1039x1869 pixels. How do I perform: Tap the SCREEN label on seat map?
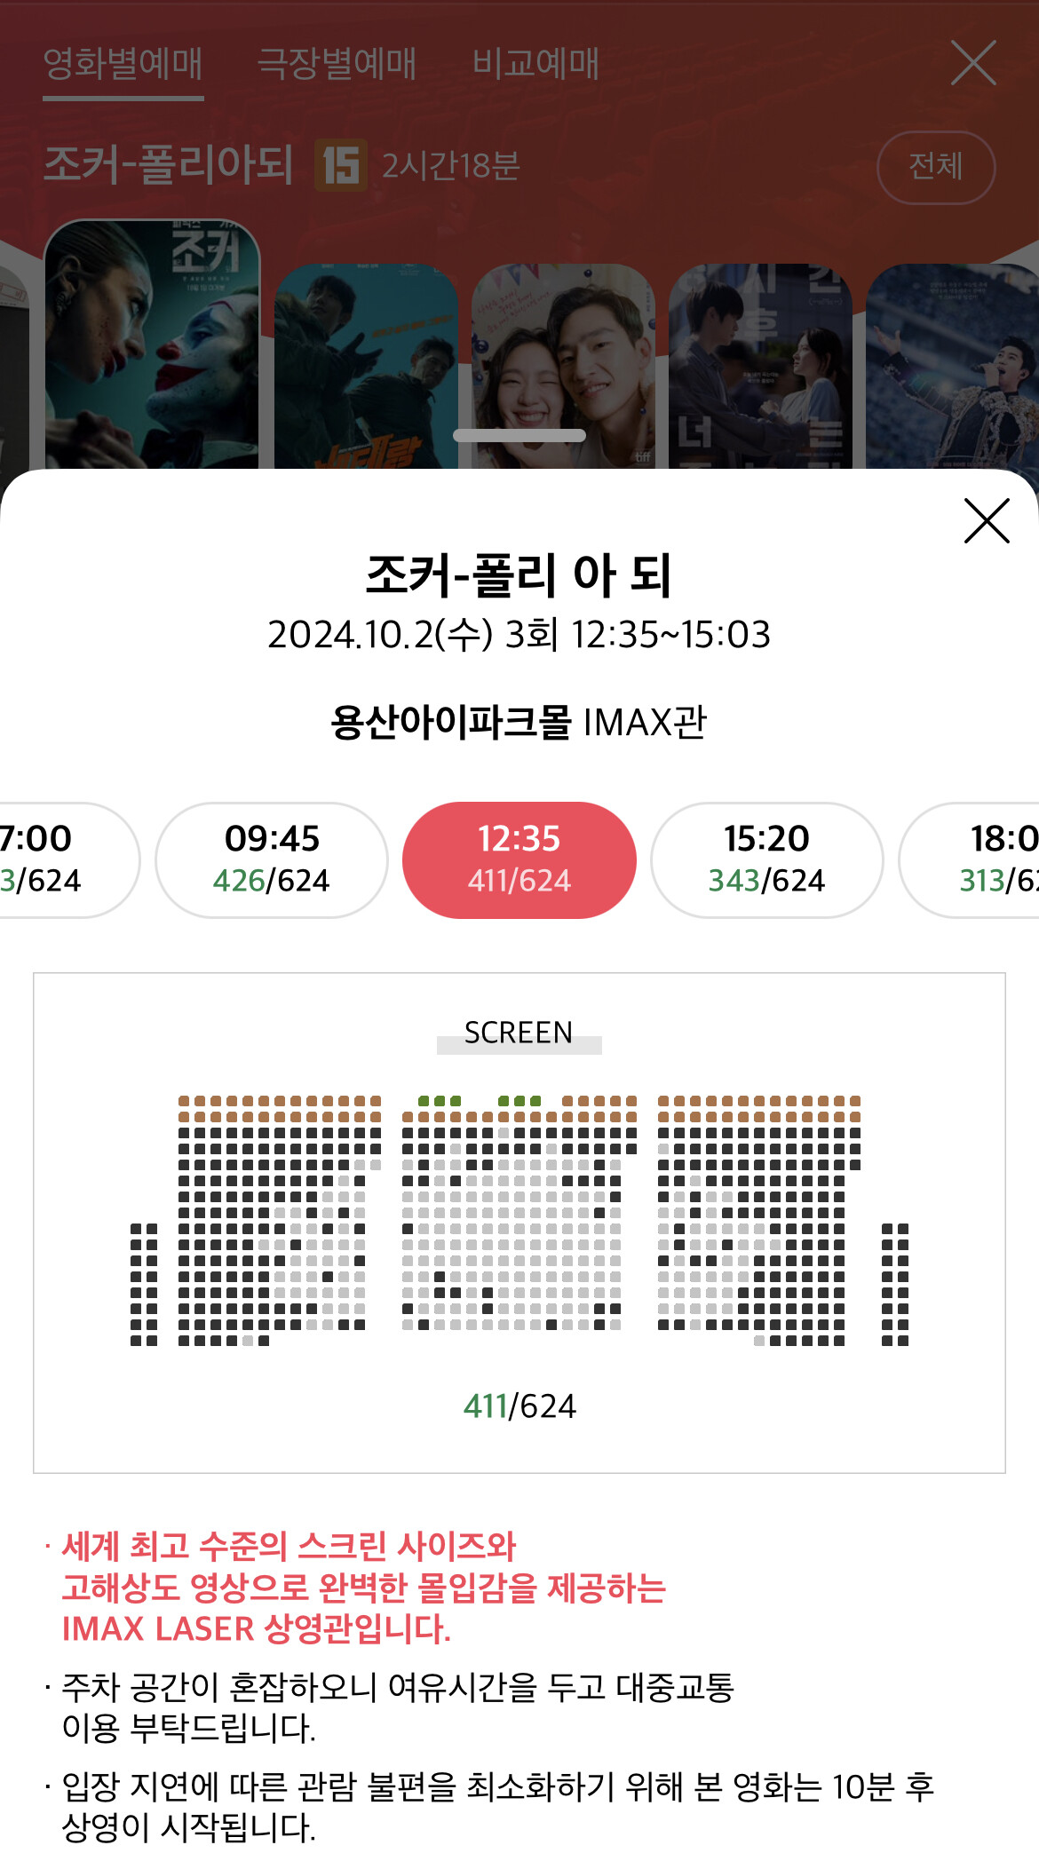[519, 1033]
